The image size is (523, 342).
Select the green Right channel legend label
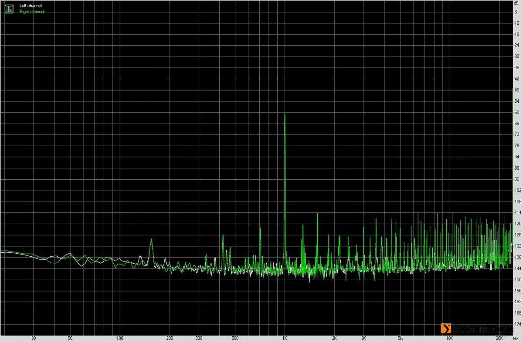click(32, 12)
